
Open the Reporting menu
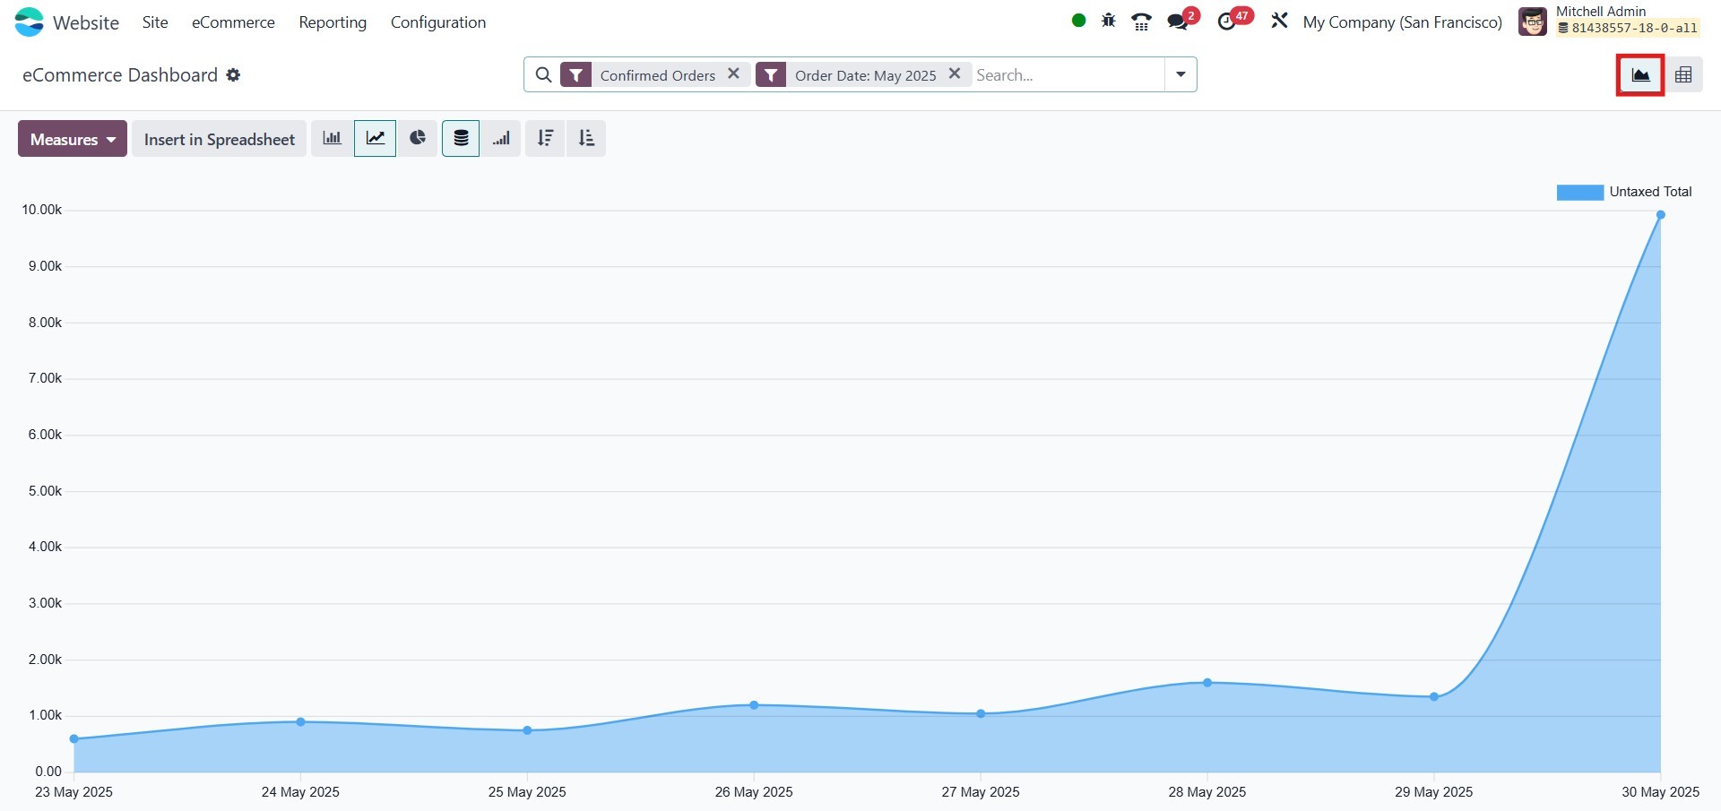pyautogui.click(x=333, y=22)
